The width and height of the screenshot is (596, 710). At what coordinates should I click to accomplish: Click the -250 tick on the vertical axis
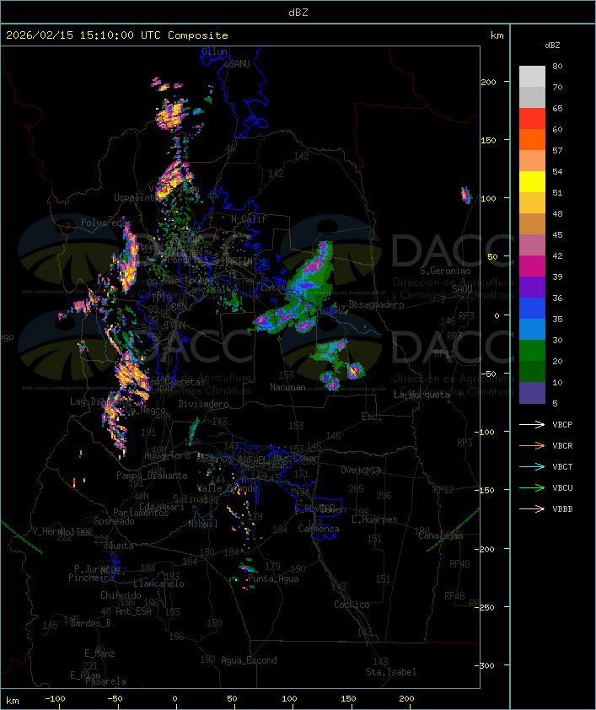486,607
